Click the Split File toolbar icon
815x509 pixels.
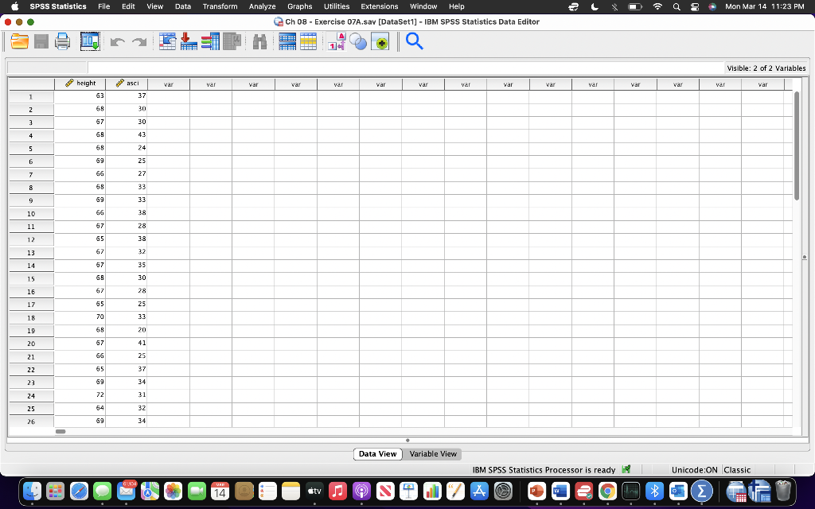[x=287, y=41]
